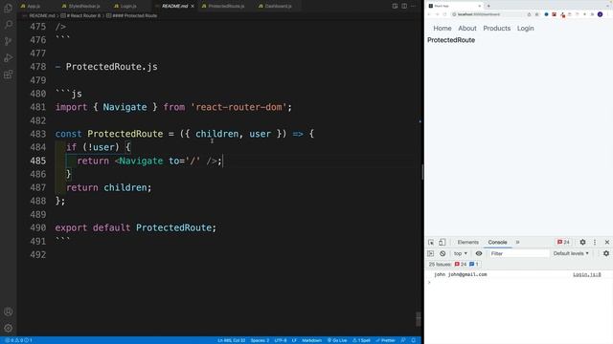Click the console Filter field
The width and height of the screenshot is (613, 344).
pos(518,253)
